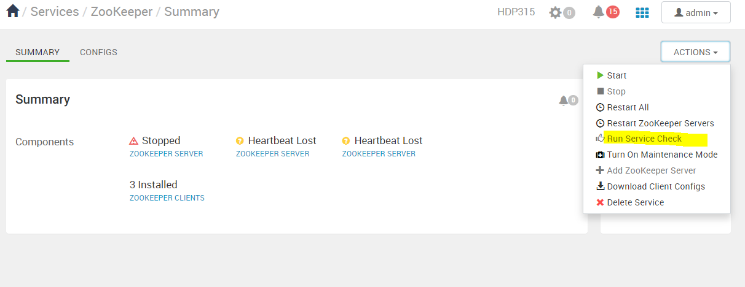Click the first Heartbeat Lost status icon
This screenshot has height=287, width=745.
pos(240,141)
